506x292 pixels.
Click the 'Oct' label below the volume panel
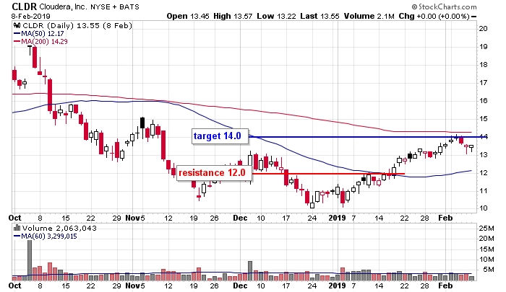coord(15,286)
